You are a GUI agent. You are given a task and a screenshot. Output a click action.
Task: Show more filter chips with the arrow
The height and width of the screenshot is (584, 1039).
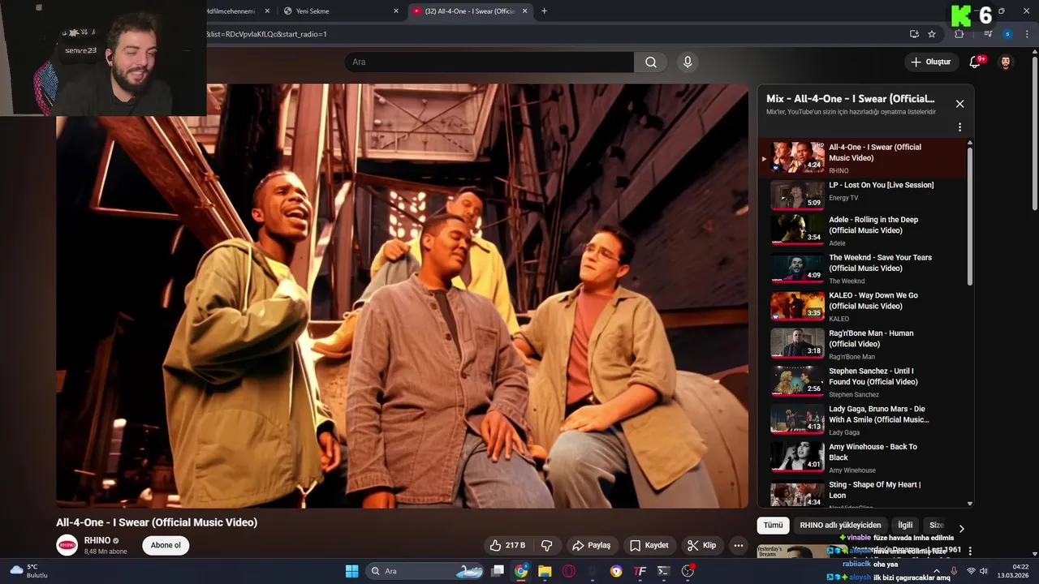pyautogui.click(x=962, y=528)
